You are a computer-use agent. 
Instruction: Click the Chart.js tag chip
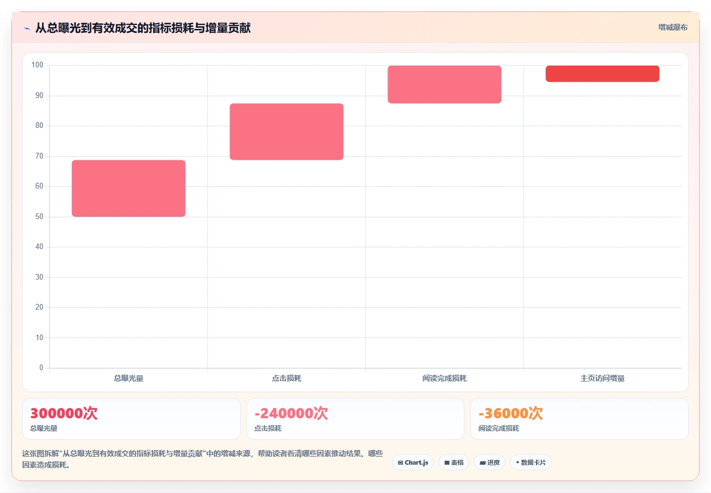pyautogui.click(x=413, y=462)
